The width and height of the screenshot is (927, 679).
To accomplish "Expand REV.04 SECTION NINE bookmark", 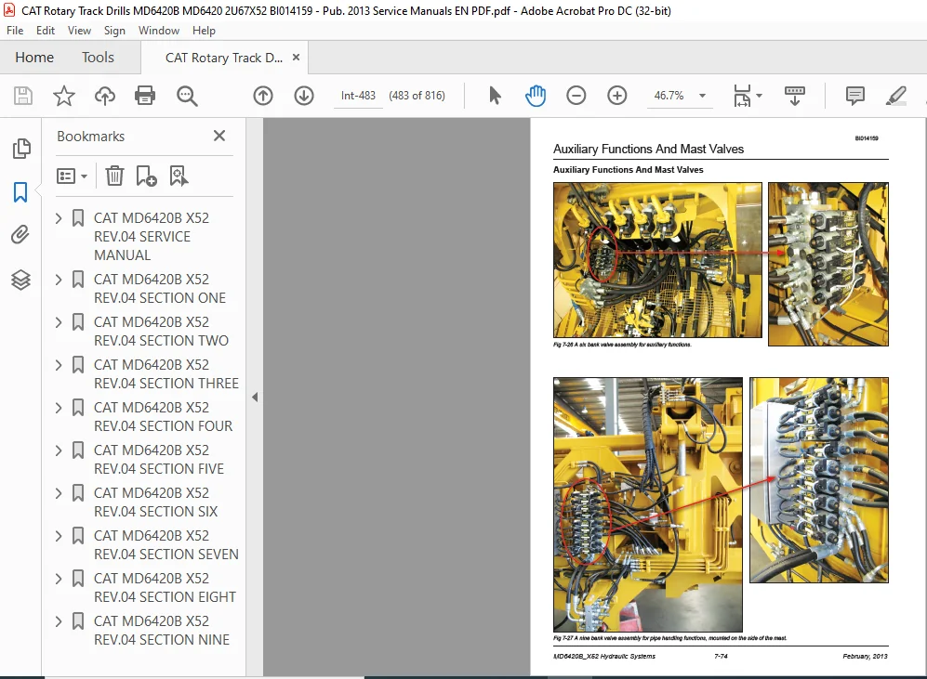I will [x=59, y=621].
